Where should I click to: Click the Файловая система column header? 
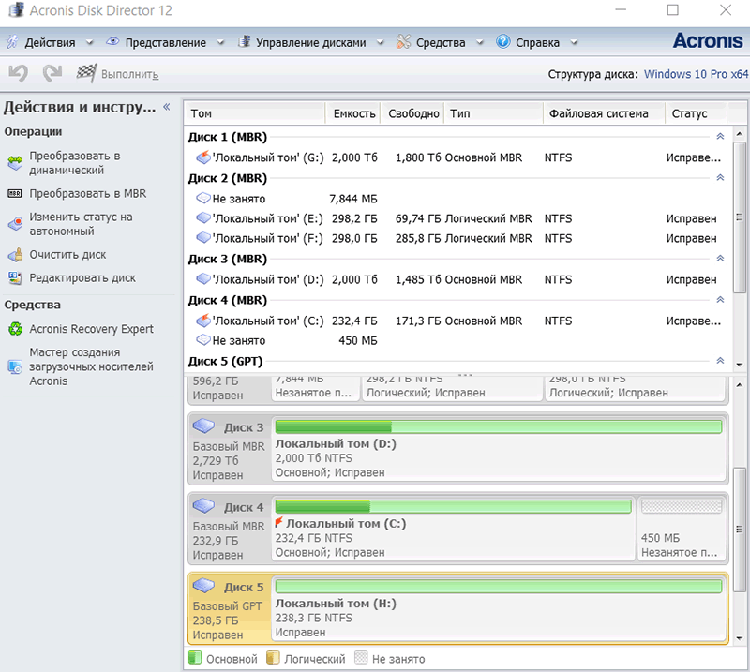(604, 113)
